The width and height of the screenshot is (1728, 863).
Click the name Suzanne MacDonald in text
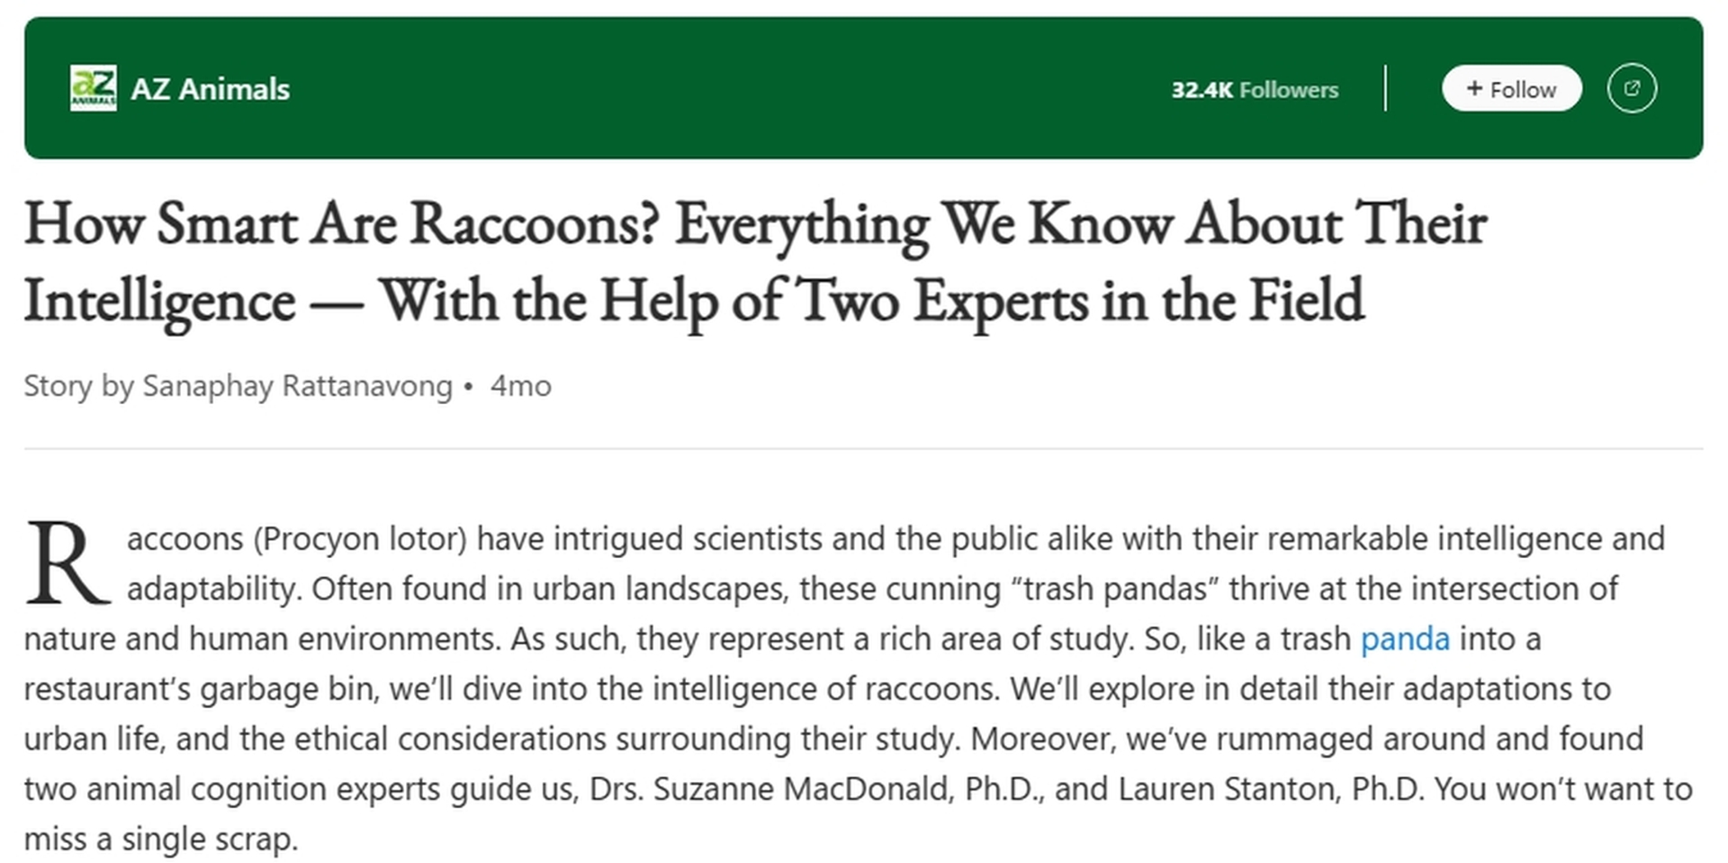[x=801, y=788]
